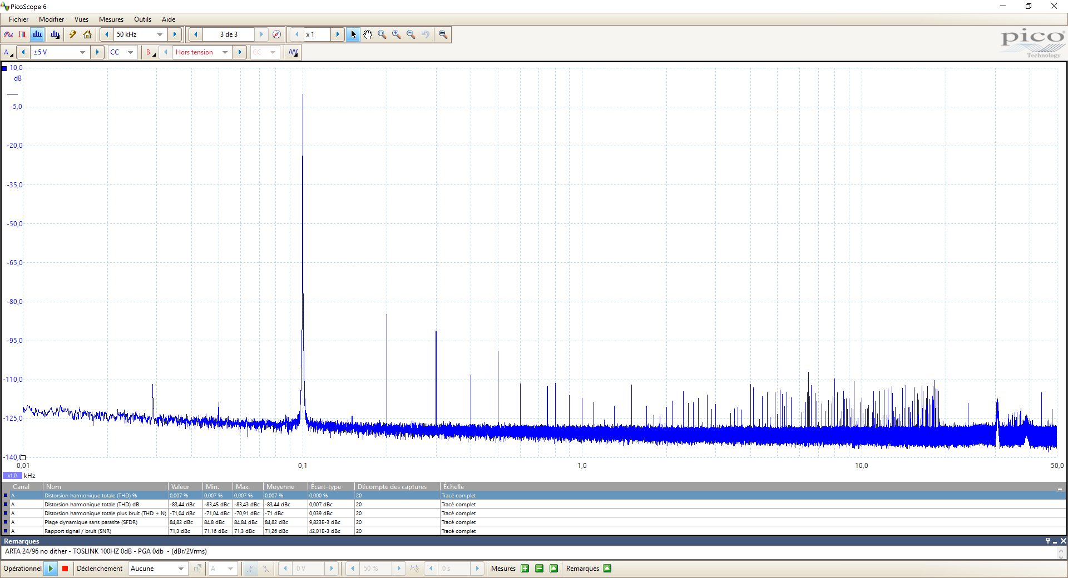Increase frequency range with right arrow
This screenshot has width=1068, height=578.
click(x=175, y=34)
